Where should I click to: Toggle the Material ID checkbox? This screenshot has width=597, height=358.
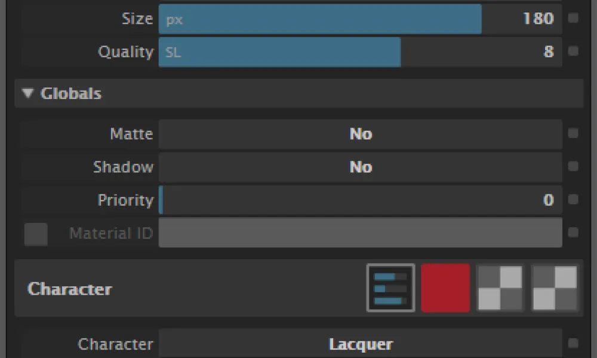tap(36, 234)
